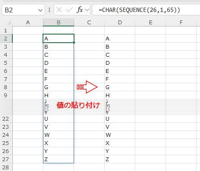This screenshot has width=200, height=171.
Task: Click cell D6 containing E
Action: [120, 71]
